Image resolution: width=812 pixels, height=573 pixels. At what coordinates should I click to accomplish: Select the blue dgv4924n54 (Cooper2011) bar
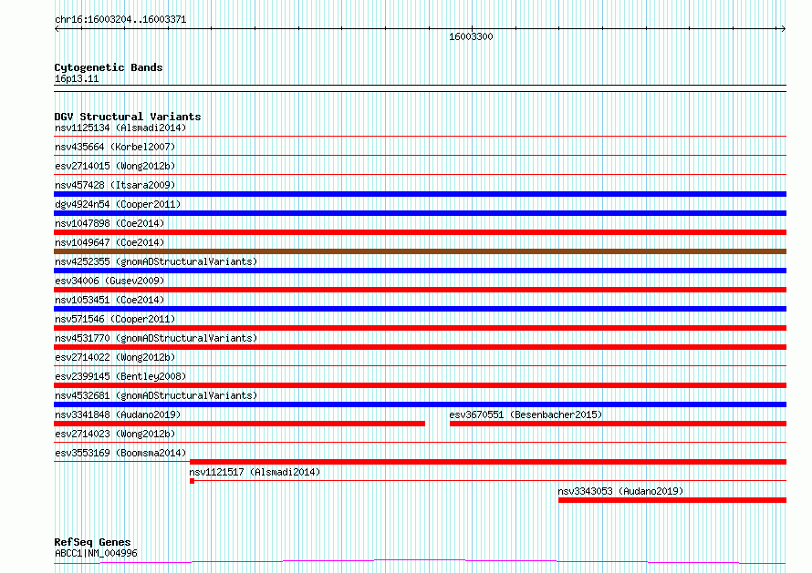click(420, 213)
